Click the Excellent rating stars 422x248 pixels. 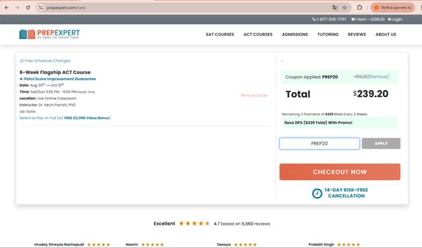pyautogui.click(x=194, y=224)
